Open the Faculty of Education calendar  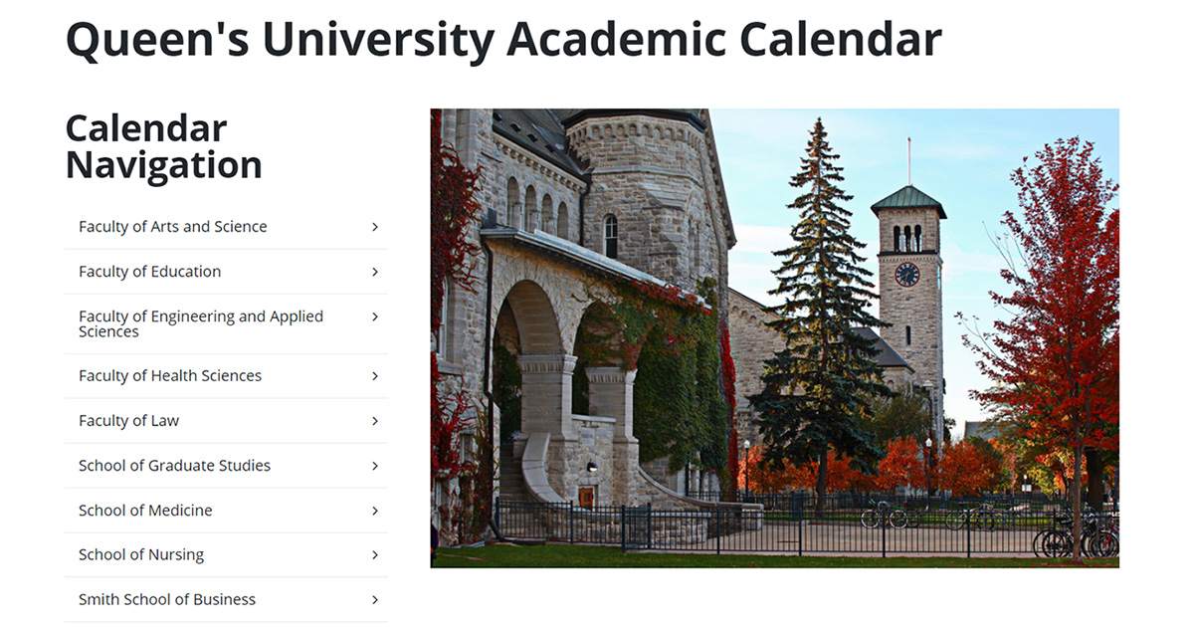coord(150,272)
